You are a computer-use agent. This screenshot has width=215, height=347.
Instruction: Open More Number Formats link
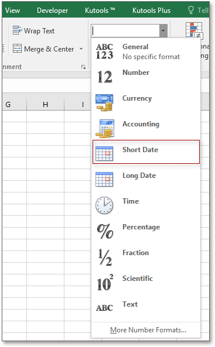(148, 330)
